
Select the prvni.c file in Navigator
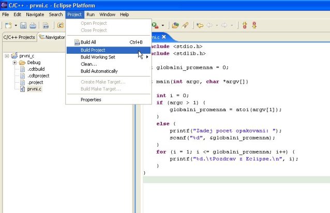[x=34, y=89]
